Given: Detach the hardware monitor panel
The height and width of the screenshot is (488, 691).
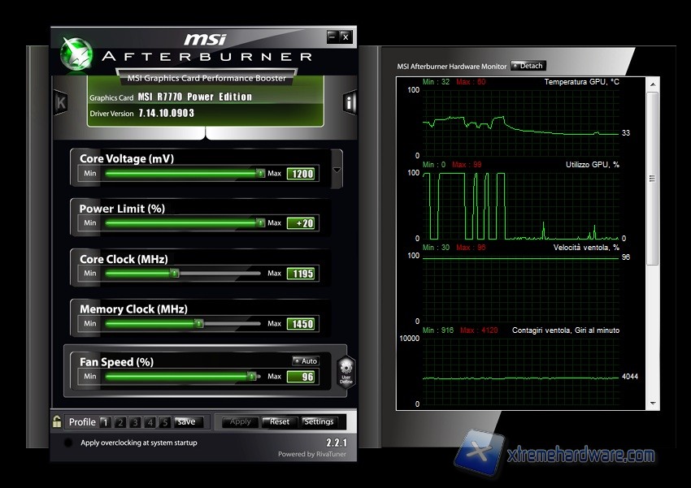Looking at the screenshot, I should pos(528,66).
